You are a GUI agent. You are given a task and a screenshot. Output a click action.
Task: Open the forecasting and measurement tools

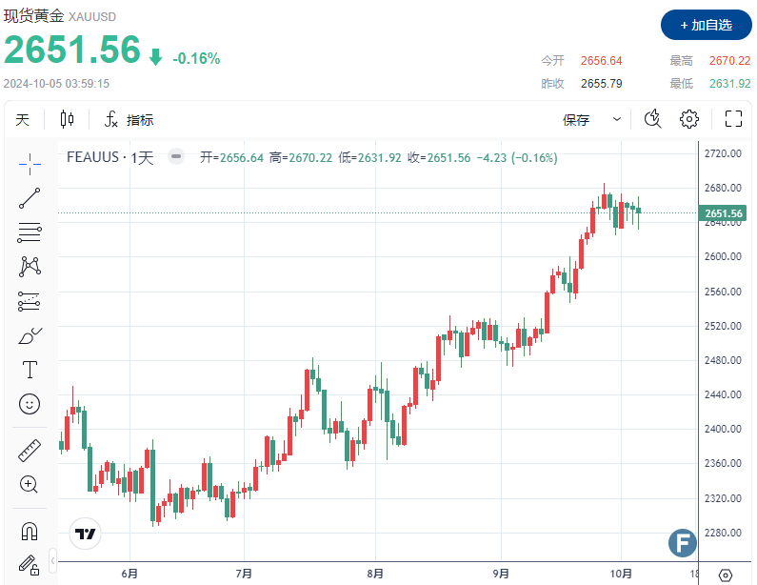click(x=30, y=301)
